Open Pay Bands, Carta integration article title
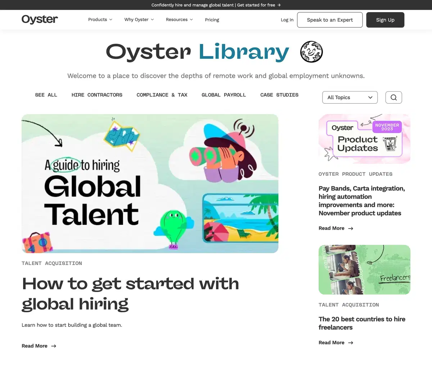432x372 pixels. click(362, 201)
